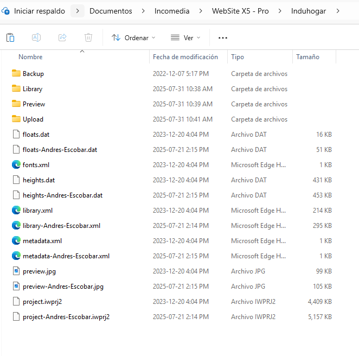Click Backup folder name
This screenshot has height=356, width=359.
[33, 74]
